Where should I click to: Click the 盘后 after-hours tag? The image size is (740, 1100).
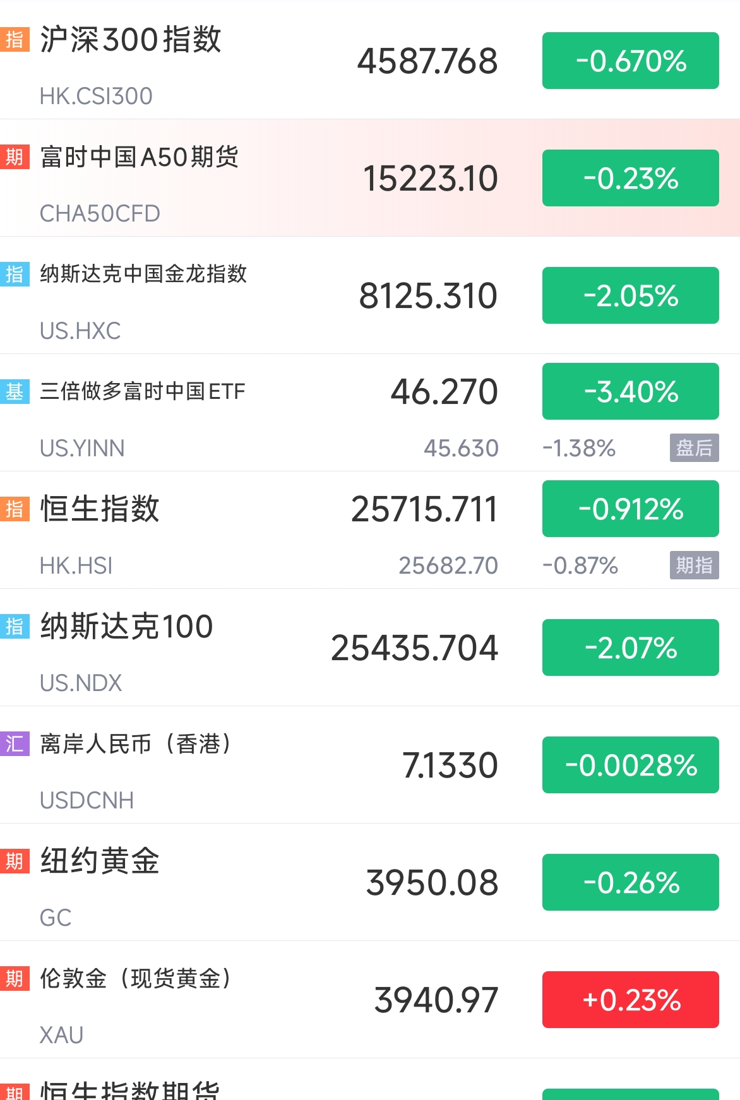694,448
